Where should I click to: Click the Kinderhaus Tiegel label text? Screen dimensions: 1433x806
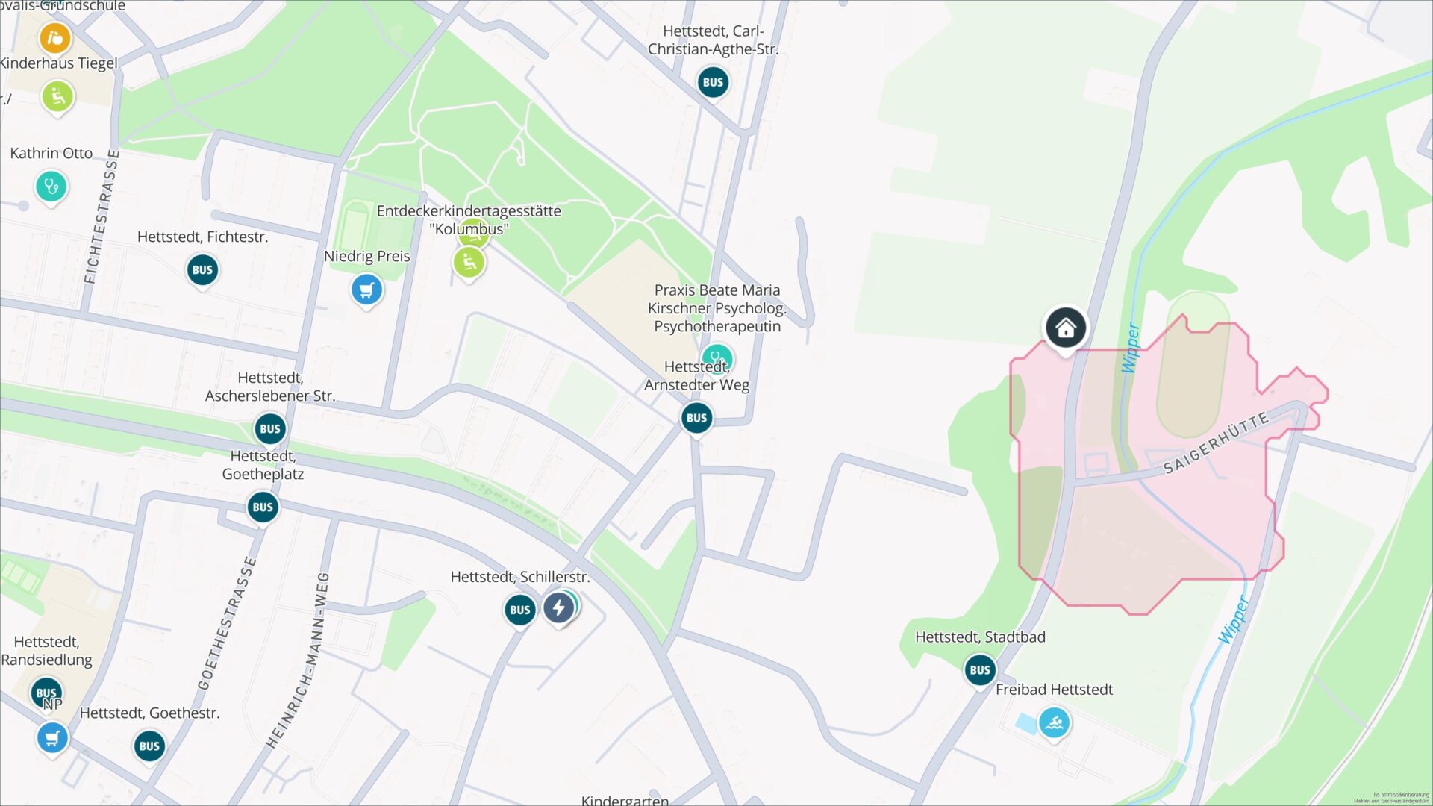click(59, 63)
